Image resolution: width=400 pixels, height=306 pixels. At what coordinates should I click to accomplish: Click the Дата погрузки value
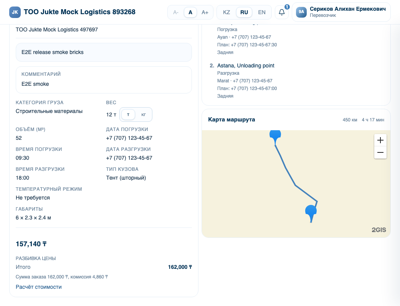(129, 138)
